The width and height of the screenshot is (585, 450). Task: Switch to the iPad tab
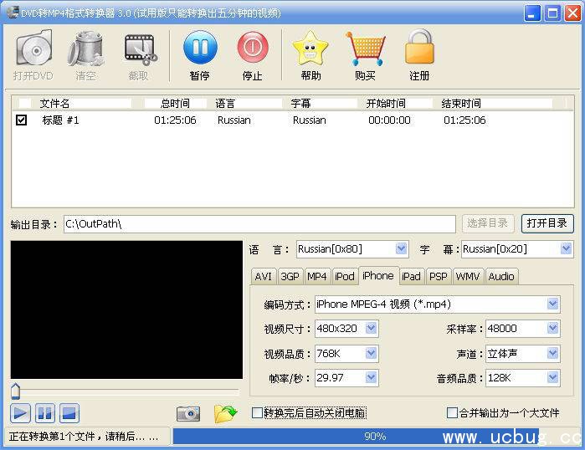411,276
